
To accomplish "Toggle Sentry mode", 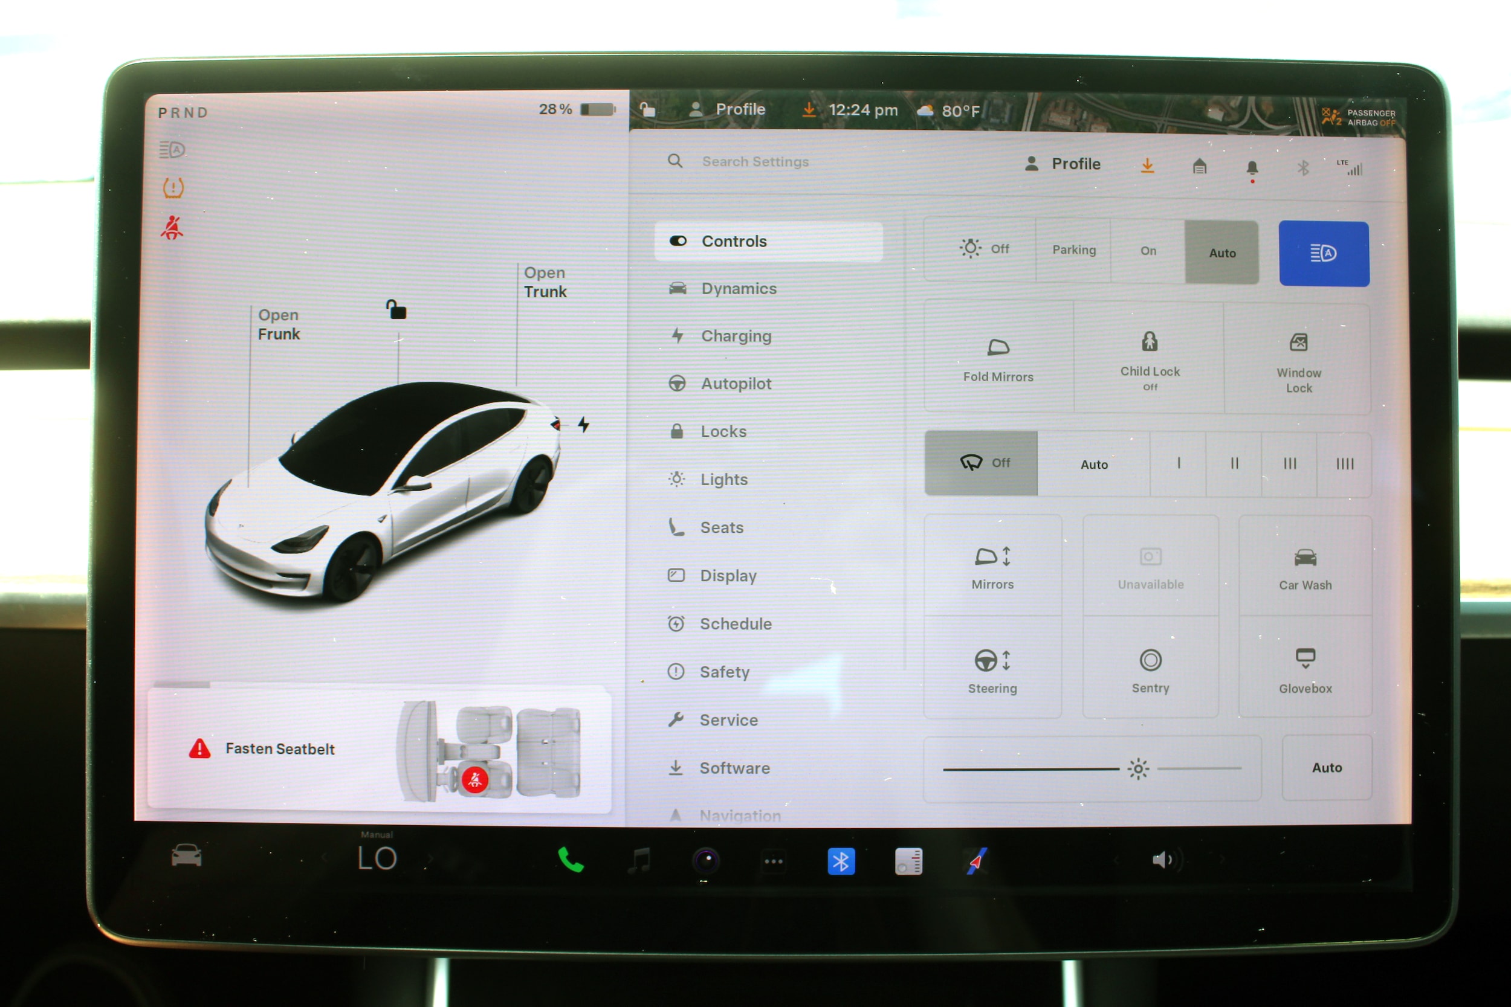I will (1150, 668).
